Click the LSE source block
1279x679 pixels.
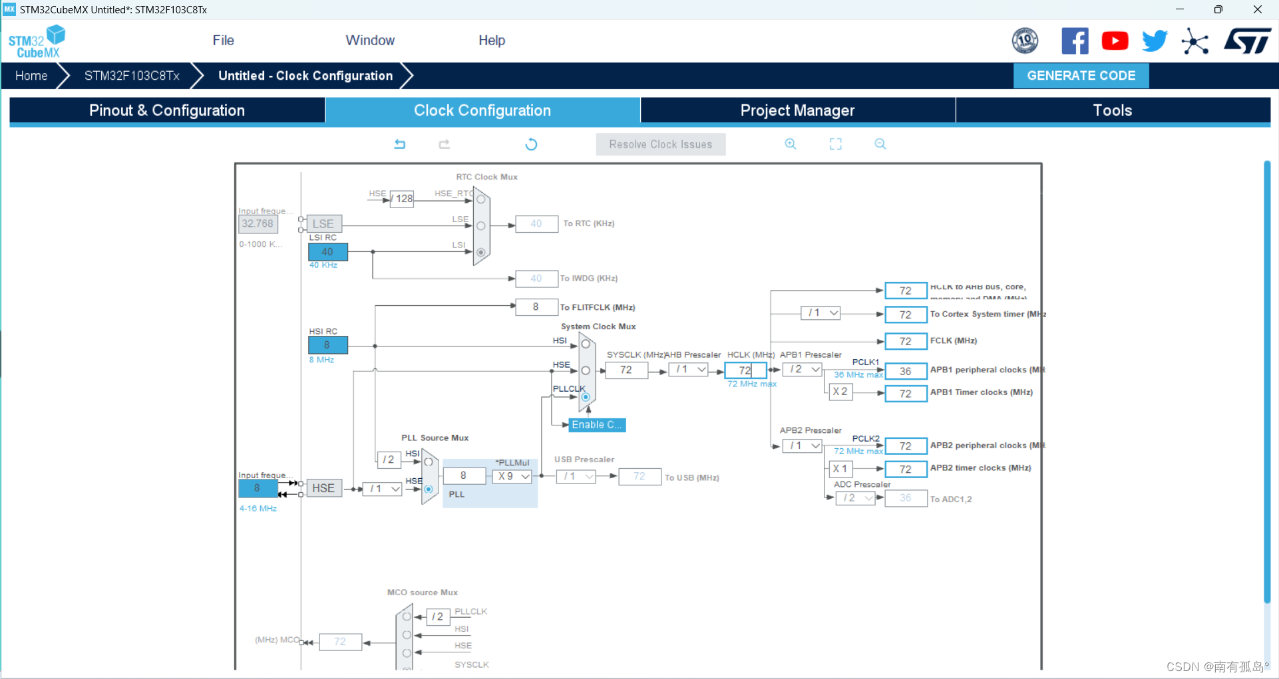pos(324,224)
